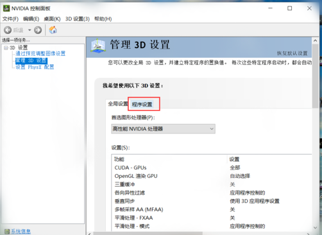This screenshot has height=235, width=322.
Task: Click the vertical scrollbar down arrow
Action: coord(315,227)
